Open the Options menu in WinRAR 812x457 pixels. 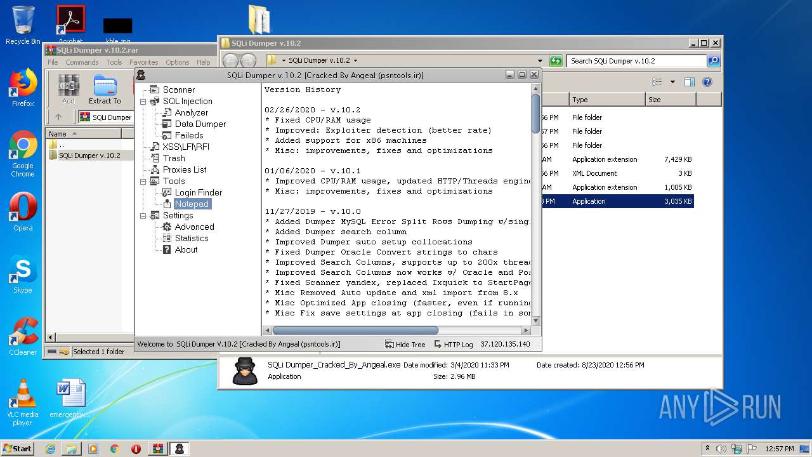click(x=178, y=62)
